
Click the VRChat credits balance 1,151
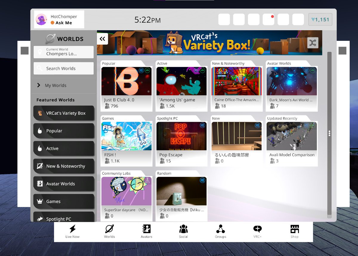click(x=320, y=20)
